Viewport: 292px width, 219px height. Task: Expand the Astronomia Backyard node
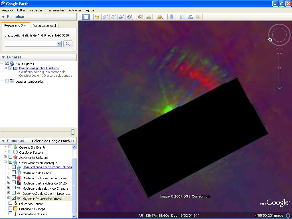(5, 157)
